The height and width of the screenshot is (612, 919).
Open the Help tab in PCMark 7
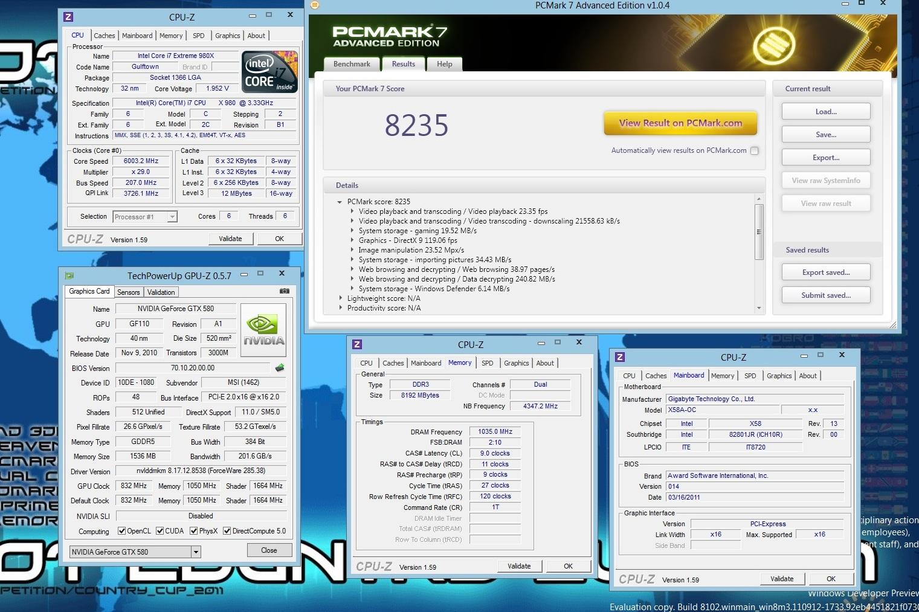[445, 64]
